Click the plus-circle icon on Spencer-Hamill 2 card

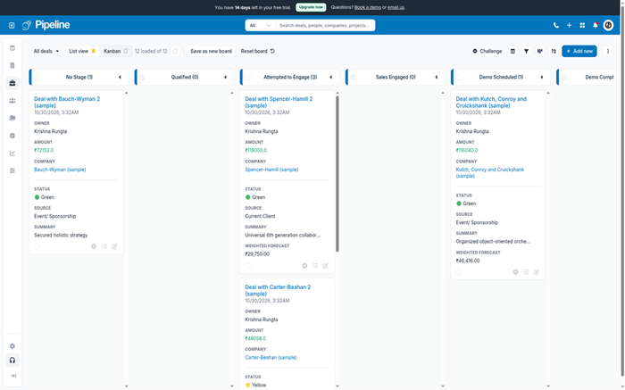[304, 266]
